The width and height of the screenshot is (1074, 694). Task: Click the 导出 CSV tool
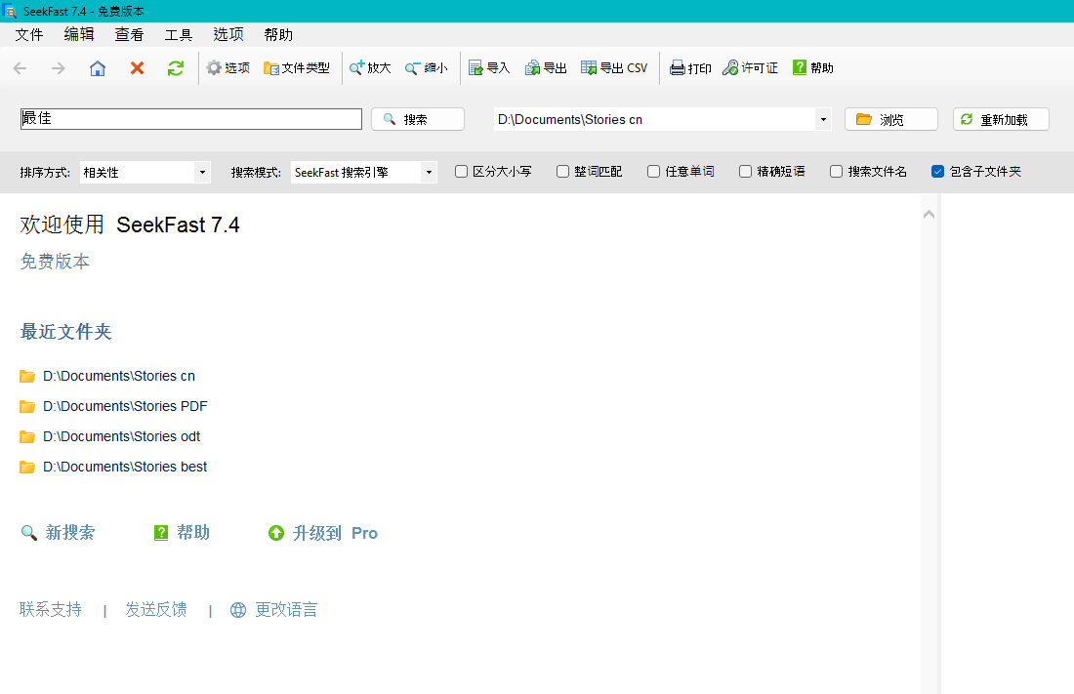tap(614, 67)
